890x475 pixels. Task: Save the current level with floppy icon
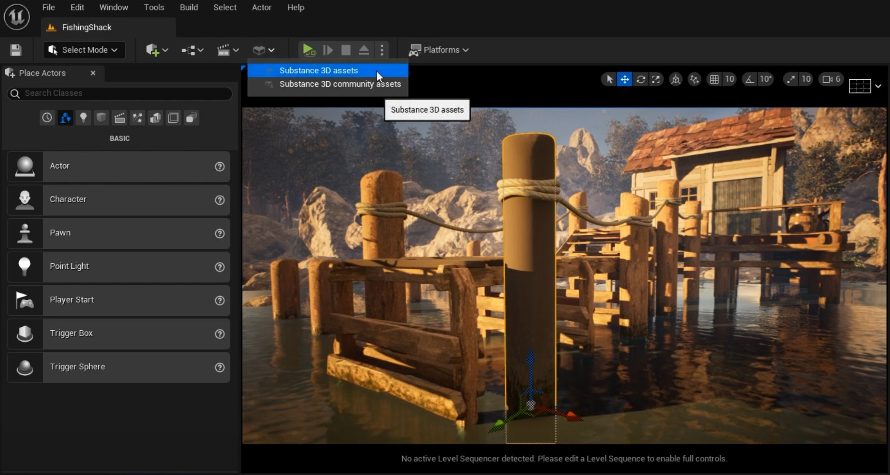[16, 50]
